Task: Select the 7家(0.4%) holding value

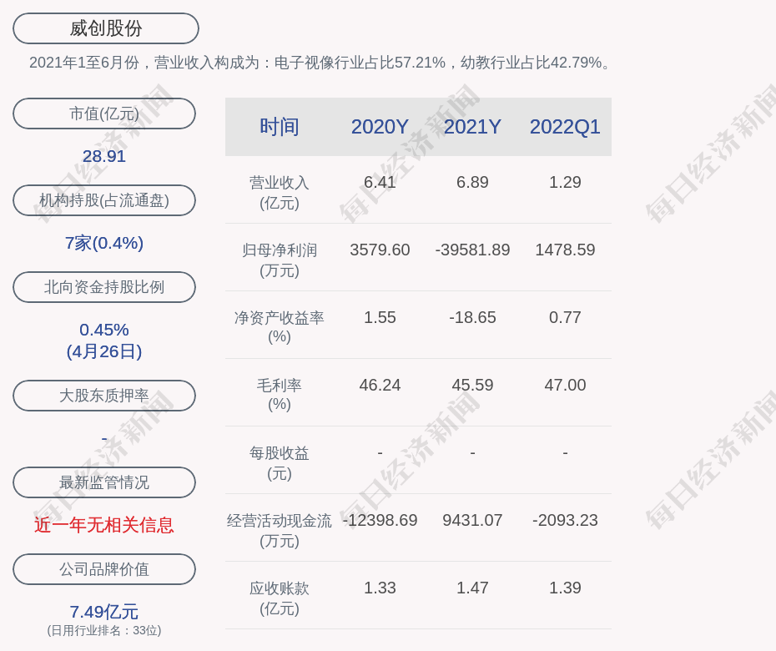Action: [x=104, y=243]
